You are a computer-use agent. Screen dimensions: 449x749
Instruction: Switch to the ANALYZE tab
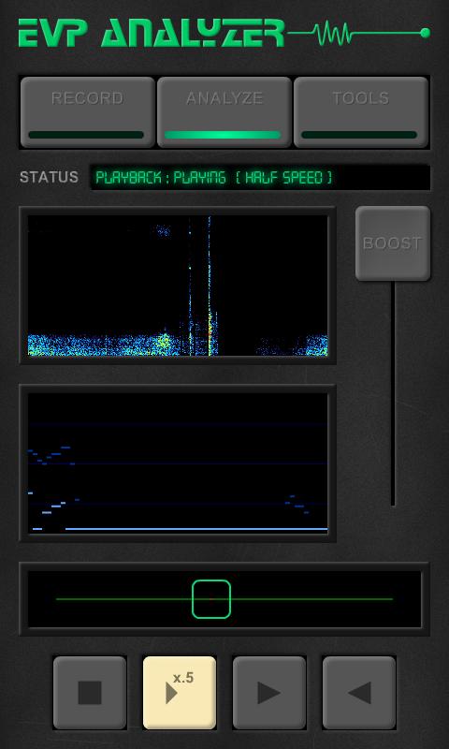[224, 112]
